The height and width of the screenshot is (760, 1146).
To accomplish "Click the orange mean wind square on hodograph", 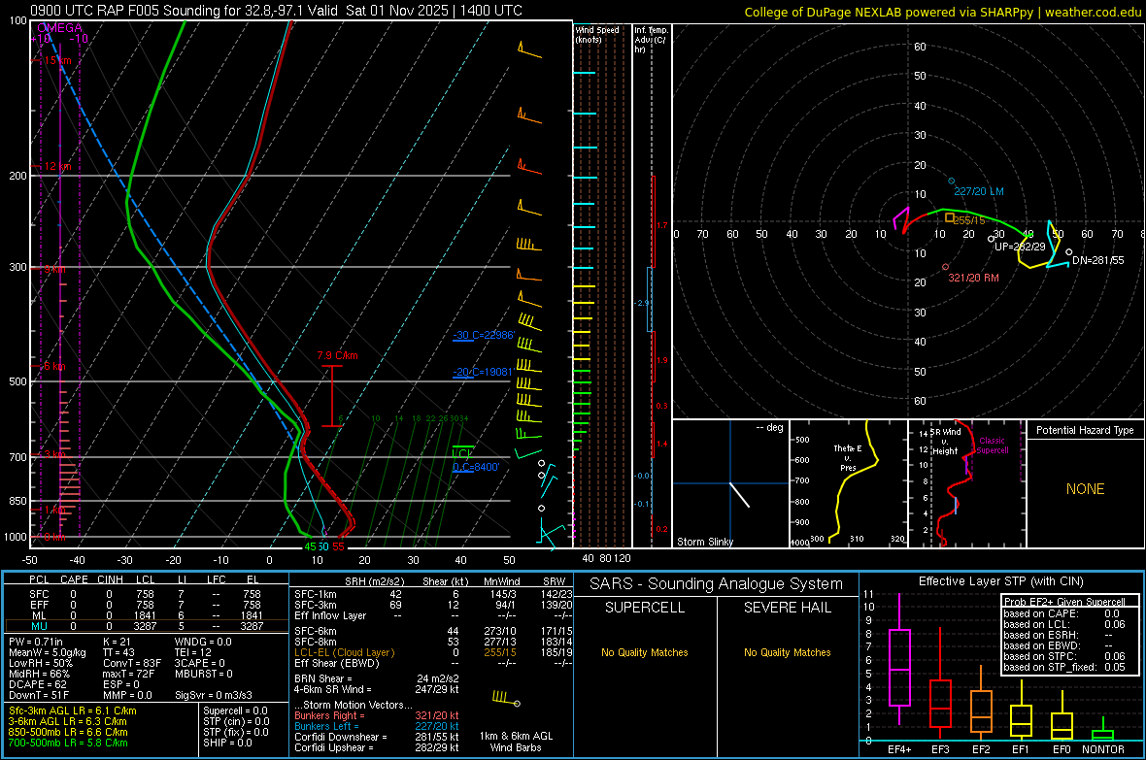I will [x=950, y=217].
